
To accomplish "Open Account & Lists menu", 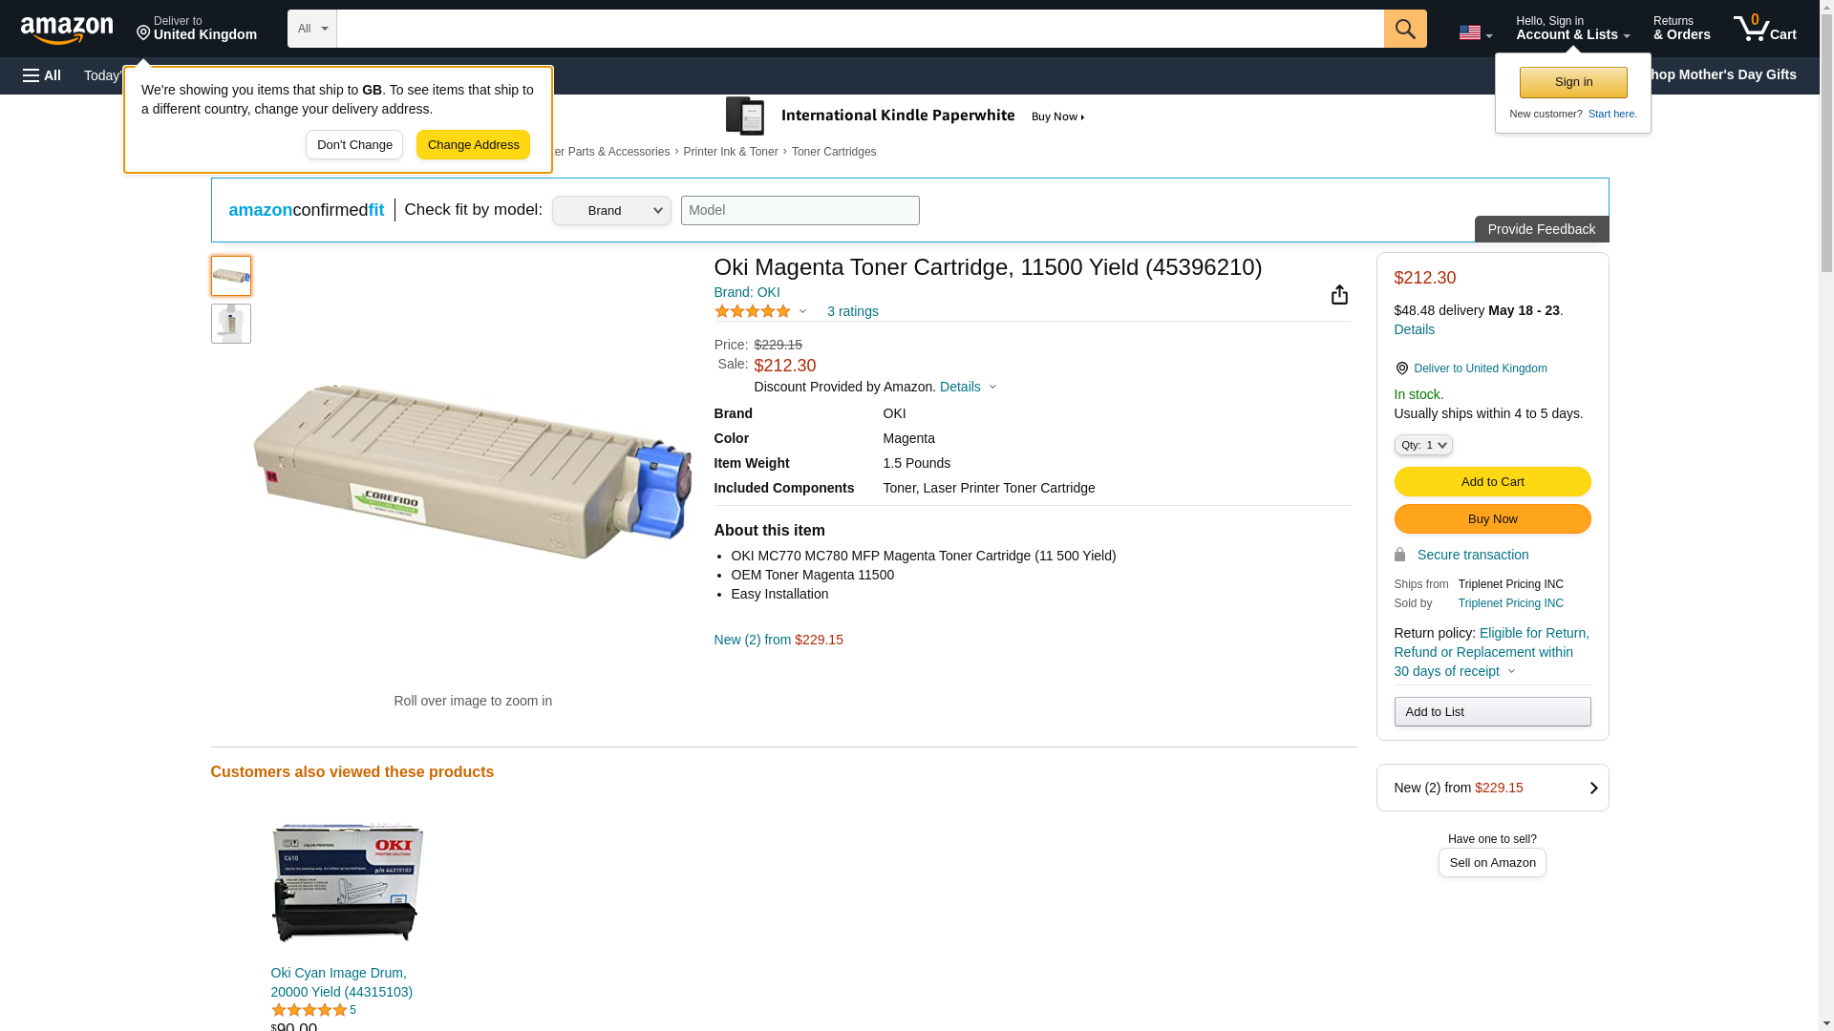I will 1572,29.
